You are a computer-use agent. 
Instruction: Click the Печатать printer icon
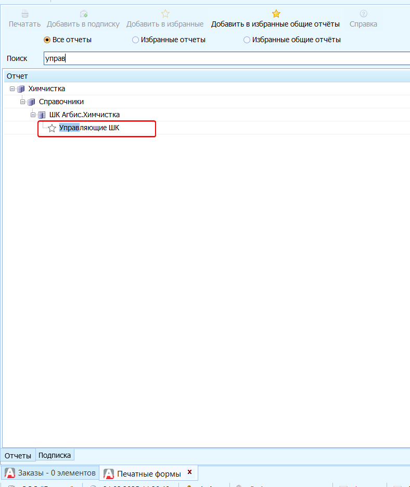pyautogui.click(x=24, y=14)
